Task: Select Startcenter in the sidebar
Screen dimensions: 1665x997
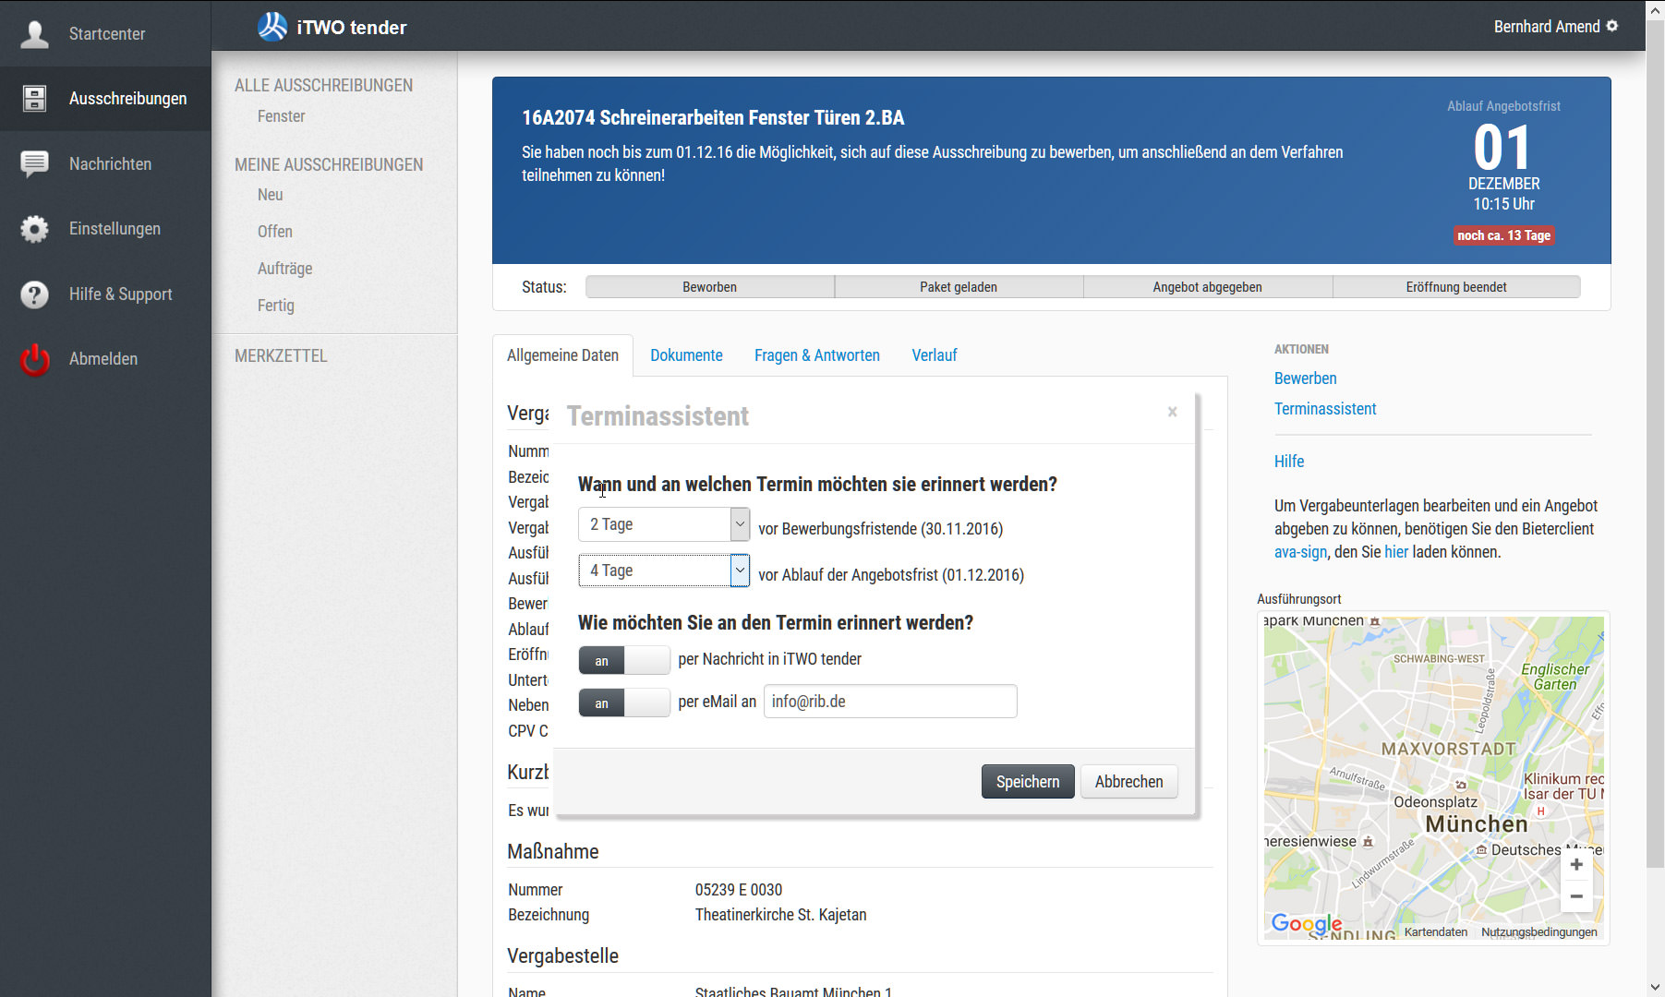Action: click(x=106, y=34)
